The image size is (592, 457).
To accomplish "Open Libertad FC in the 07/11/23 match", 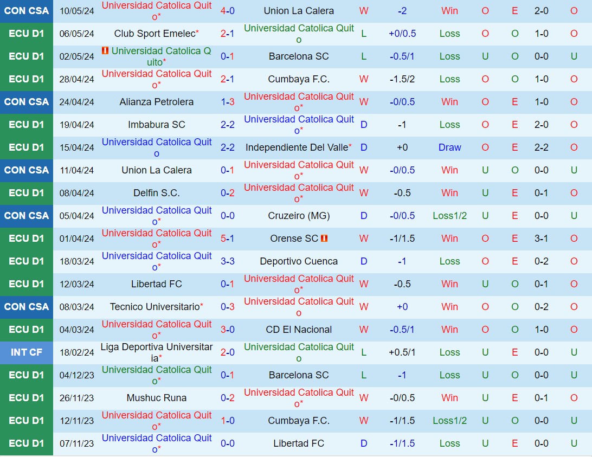I will point(299,443).
